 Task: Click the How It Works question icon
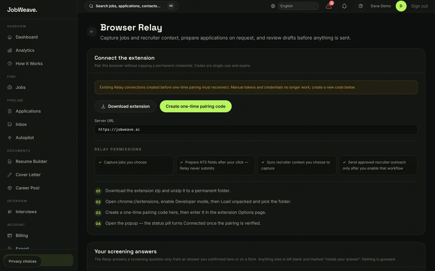tap(10, 64)
